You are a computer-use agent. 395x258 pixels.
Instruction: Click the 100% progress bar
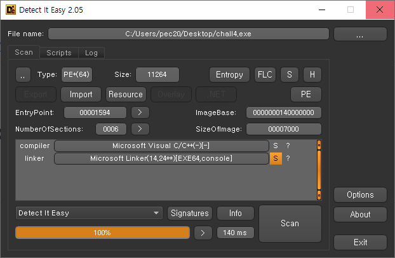102,233
